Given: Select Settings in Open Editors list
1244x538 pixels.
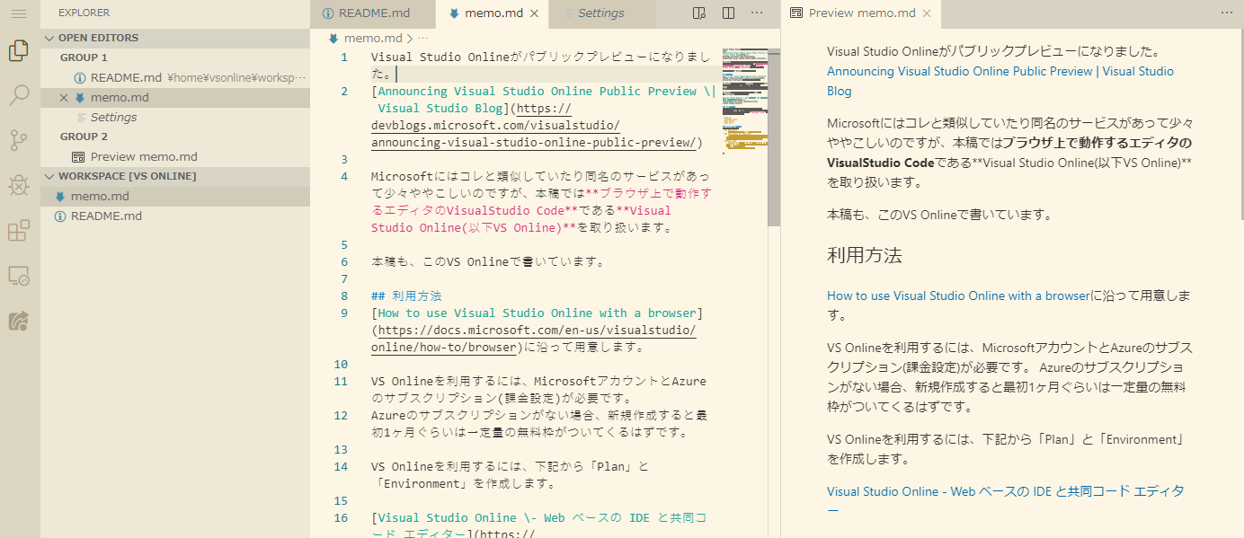Looking at the screenshot, I should point(175,118).
